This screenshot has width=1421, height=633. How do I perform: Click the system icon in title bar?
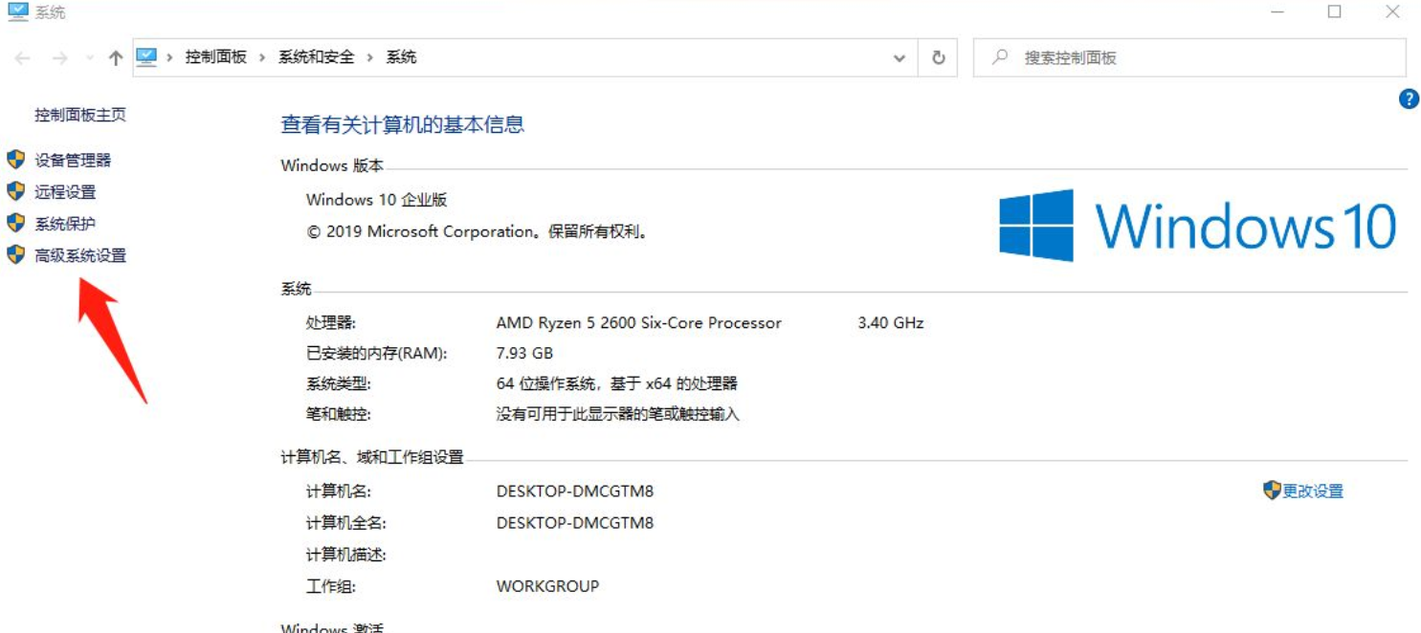tap(17, 12)
